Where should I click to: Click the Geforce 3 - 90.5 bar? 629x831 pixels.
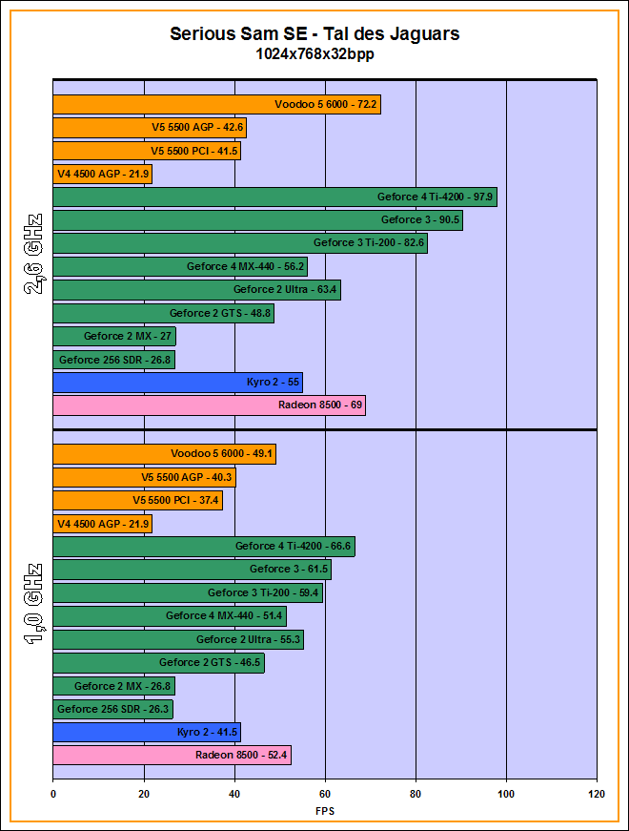(257, 220)
